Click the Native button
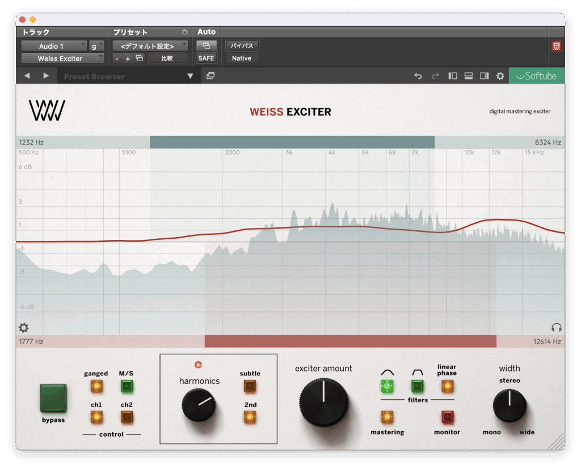The height and width of the screenshot is (469, 581). pos(242,58)
